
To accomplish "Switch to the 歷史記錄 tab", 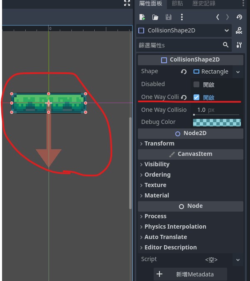I will pos(204,3).
